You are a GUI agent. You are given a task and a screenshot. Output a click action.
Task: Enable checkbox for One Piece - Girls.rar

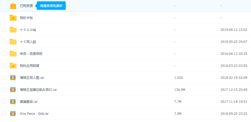(x=4, y=113)
